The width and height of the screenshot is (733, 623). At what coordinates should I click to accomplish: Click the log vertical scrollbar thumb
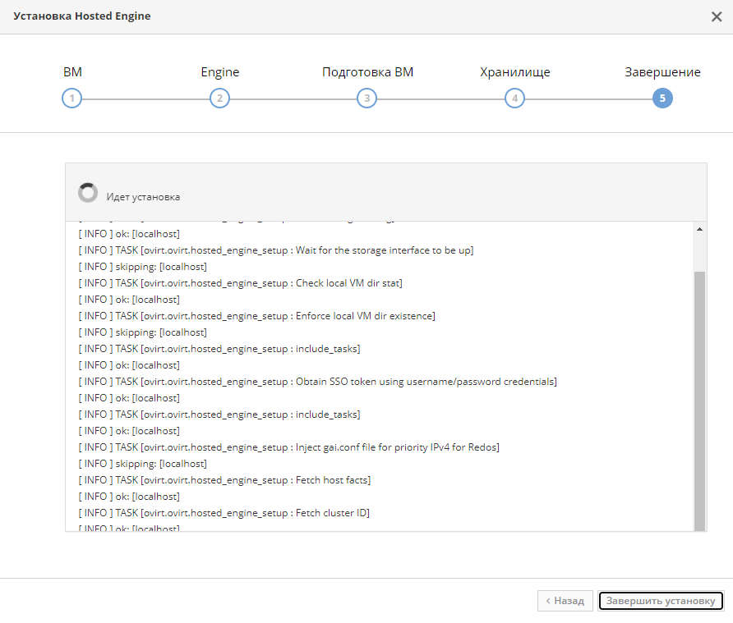coord(699,401)
